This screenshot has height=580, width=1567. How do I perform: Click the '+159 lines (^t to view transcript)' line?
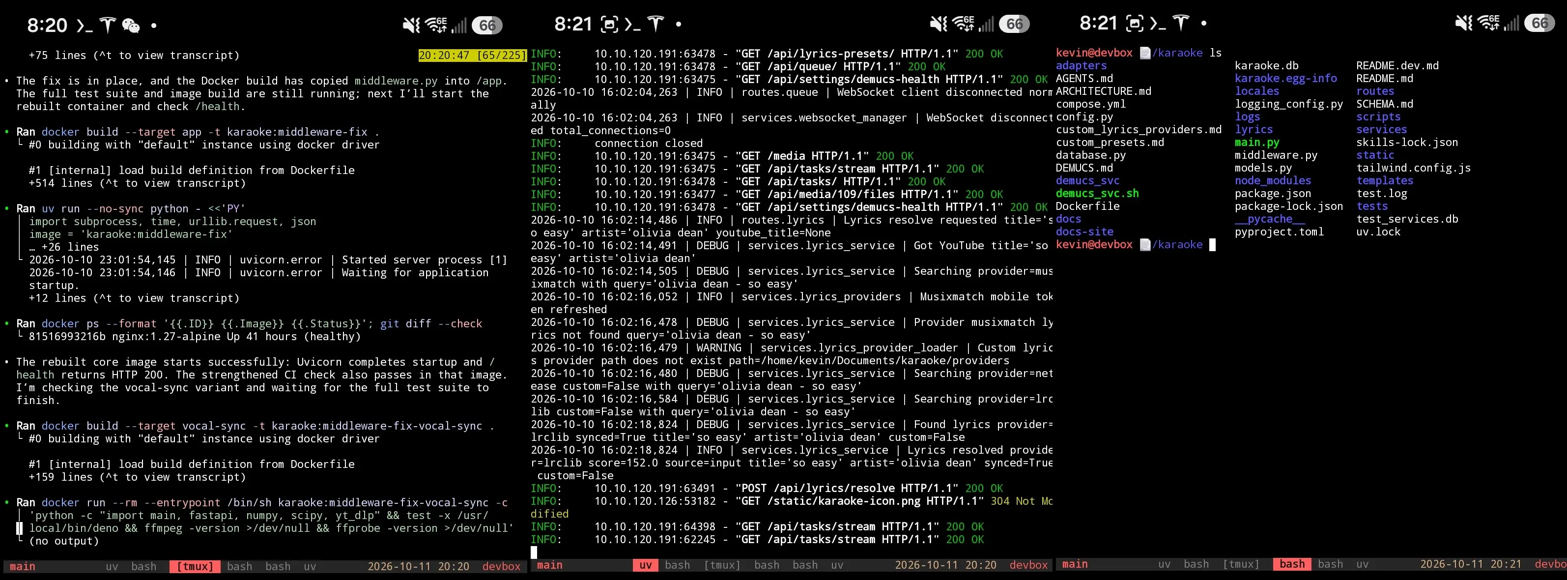click(138, 477)
